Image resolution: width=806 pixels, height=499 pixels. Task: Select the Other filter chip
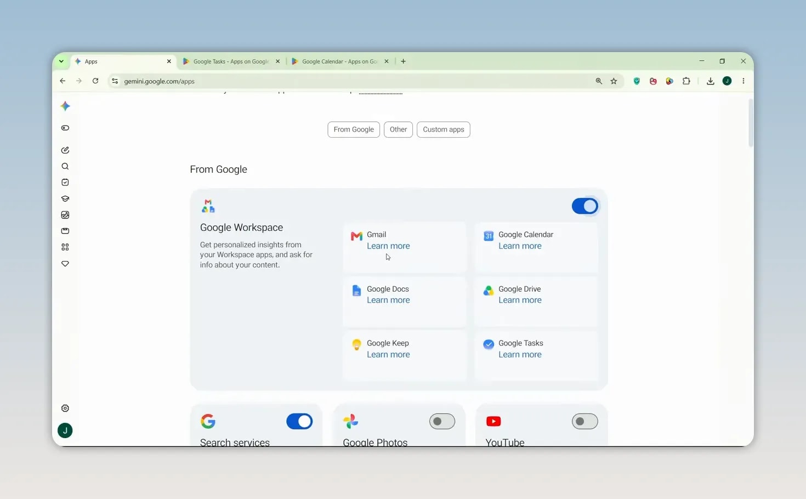(398, 129)
